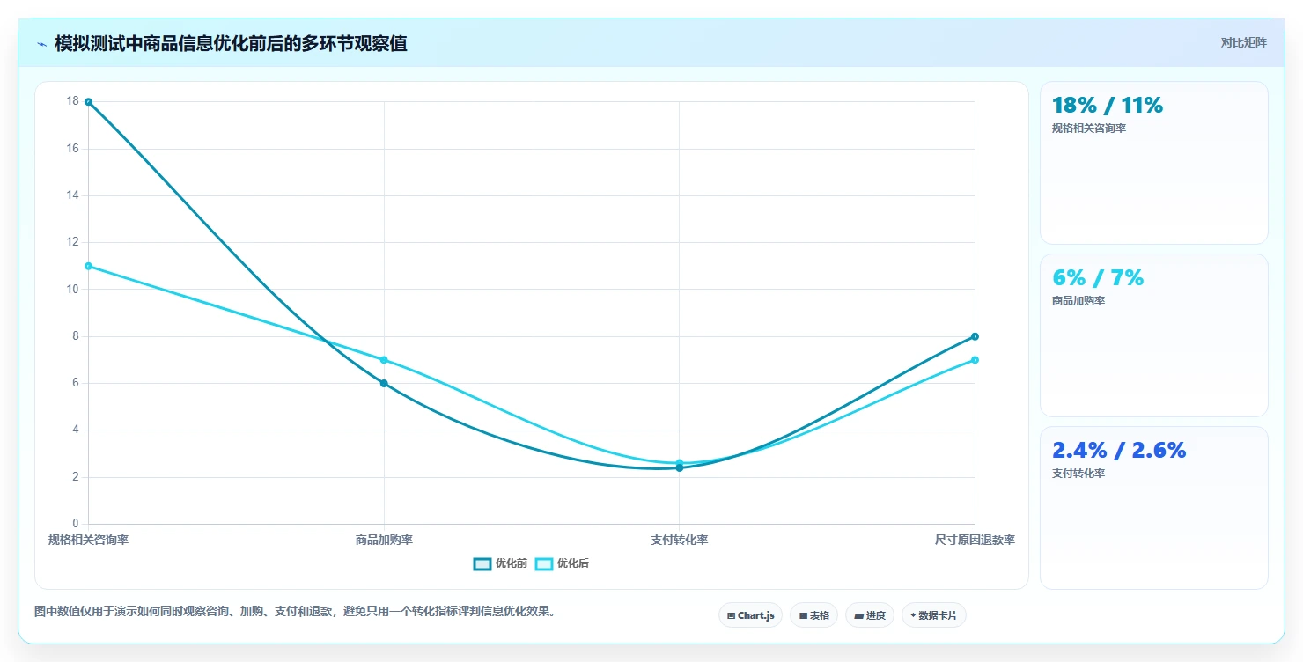Screen dimensions: 1303x662
Task: Select the Chart.js pill button
Action: click(750, 615)
